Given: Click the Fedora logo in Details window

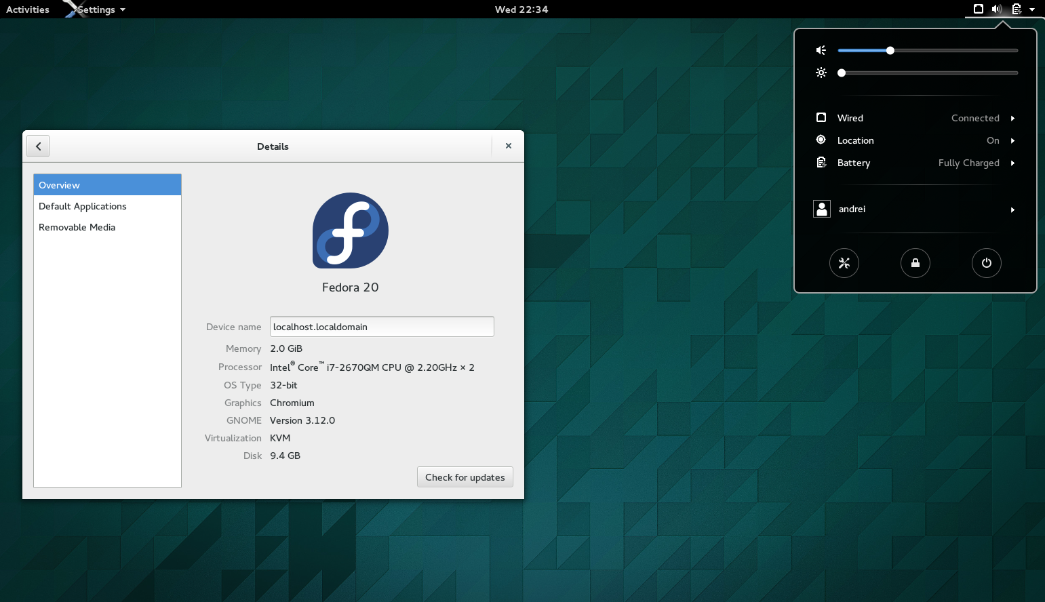Looking at the screenshot, I should 350,230.
